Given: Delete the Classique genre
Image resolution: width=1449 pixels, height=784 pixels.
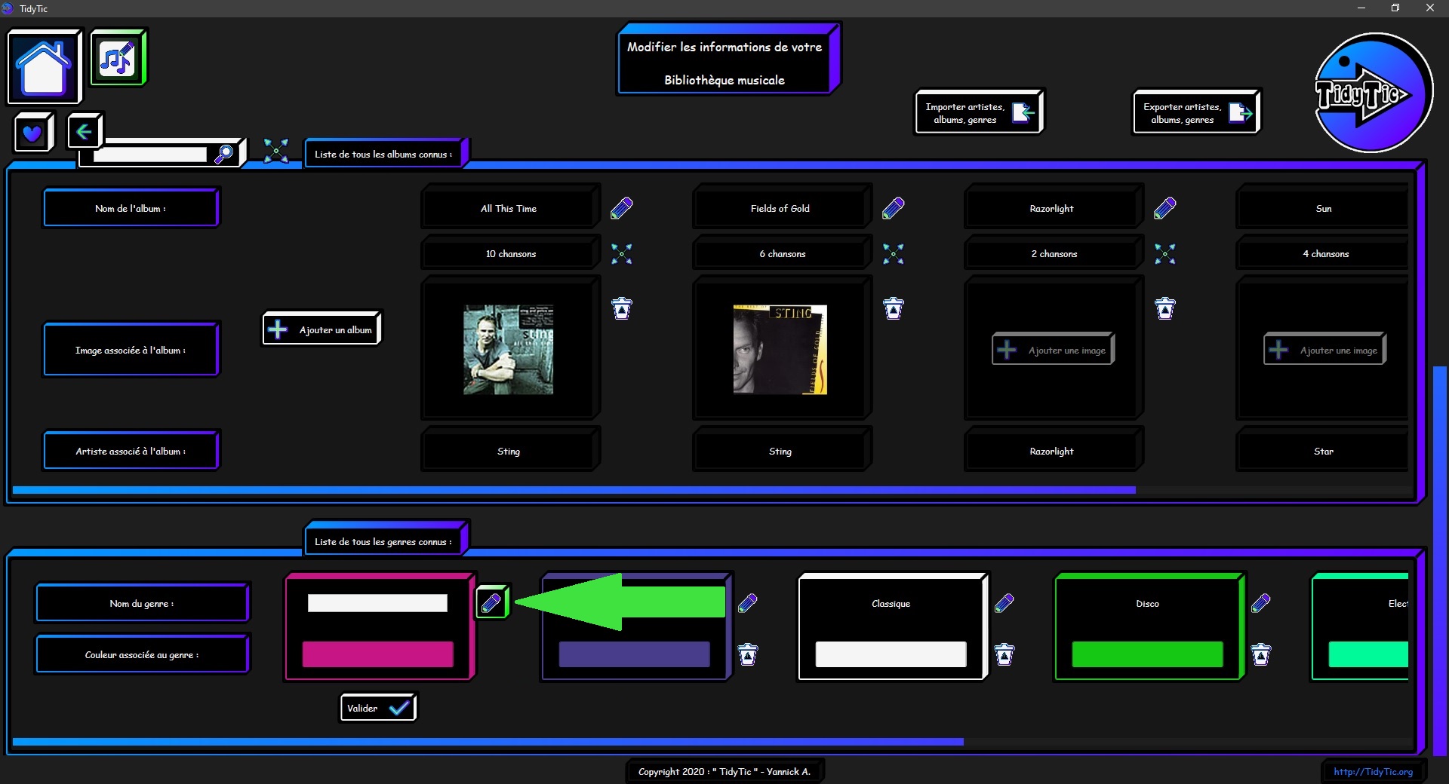Looking at the screenshot, I should tap(1004, 654).
